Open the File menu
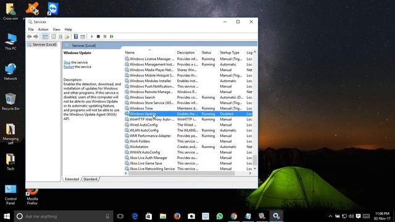The image size is (395, 222). click(x=31, y=30)
